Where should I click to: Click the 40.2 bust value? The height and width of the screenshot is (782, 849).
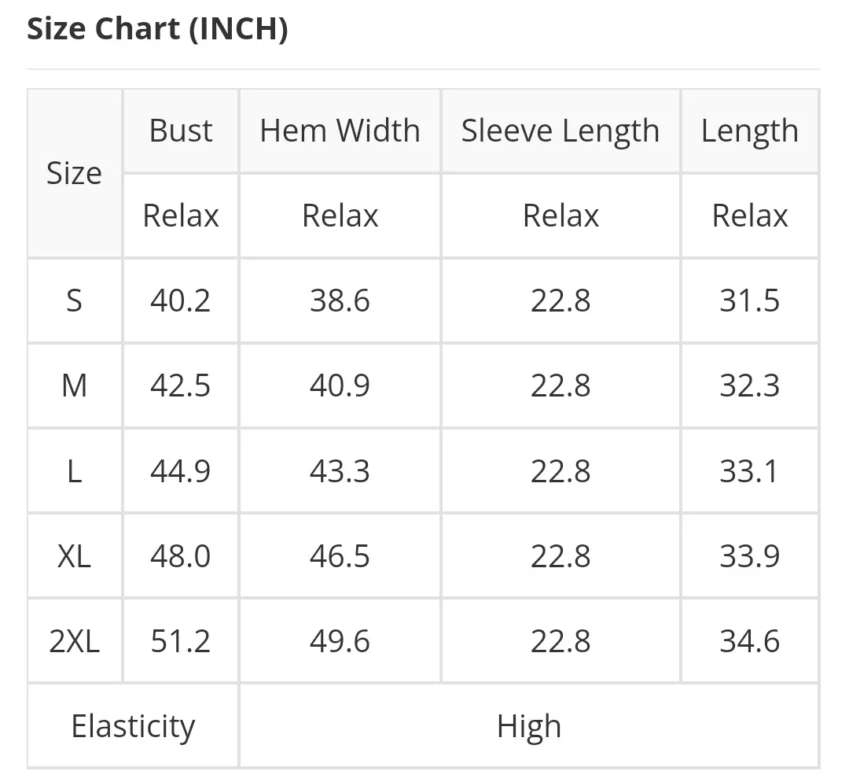[x=181, y=301]
